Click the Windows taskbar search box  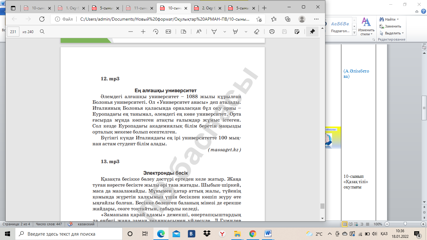[x=69, y=234]
